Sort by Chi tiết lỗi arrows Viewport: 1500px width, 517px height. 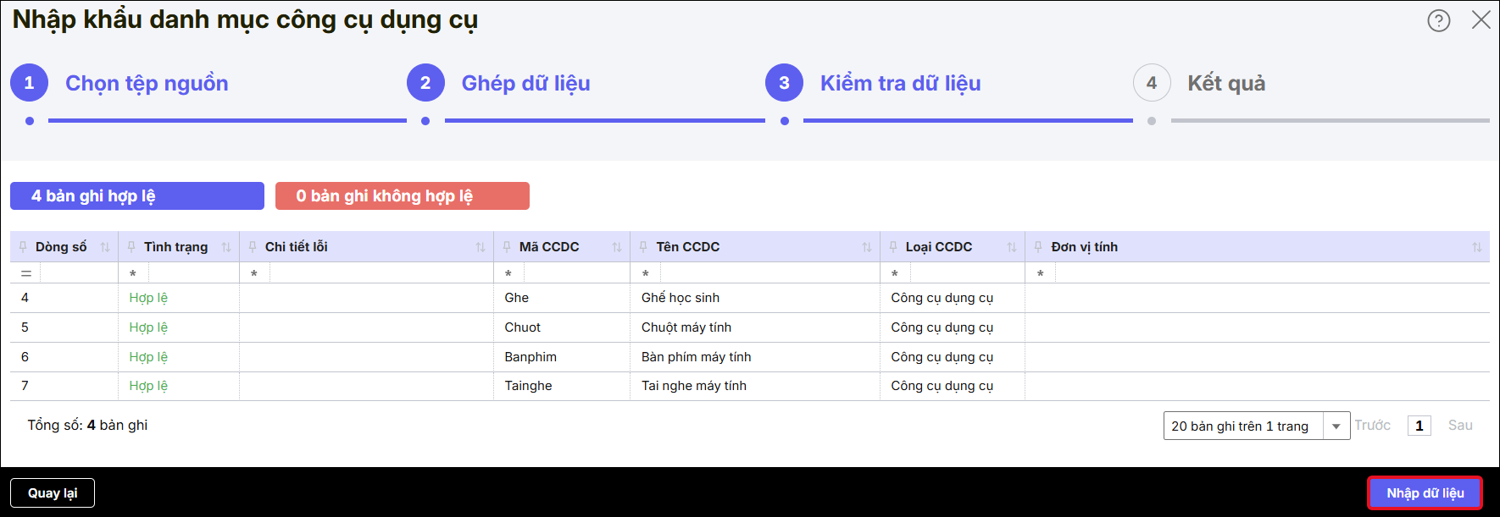point(481,247)
